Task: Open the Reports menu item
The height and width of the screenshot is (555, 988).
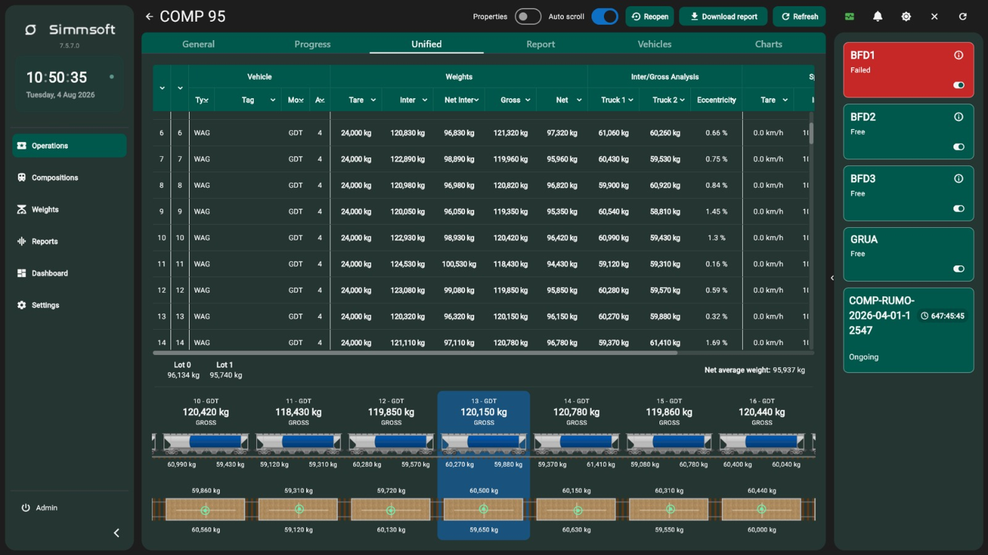Action: click(x=69, y=242)
